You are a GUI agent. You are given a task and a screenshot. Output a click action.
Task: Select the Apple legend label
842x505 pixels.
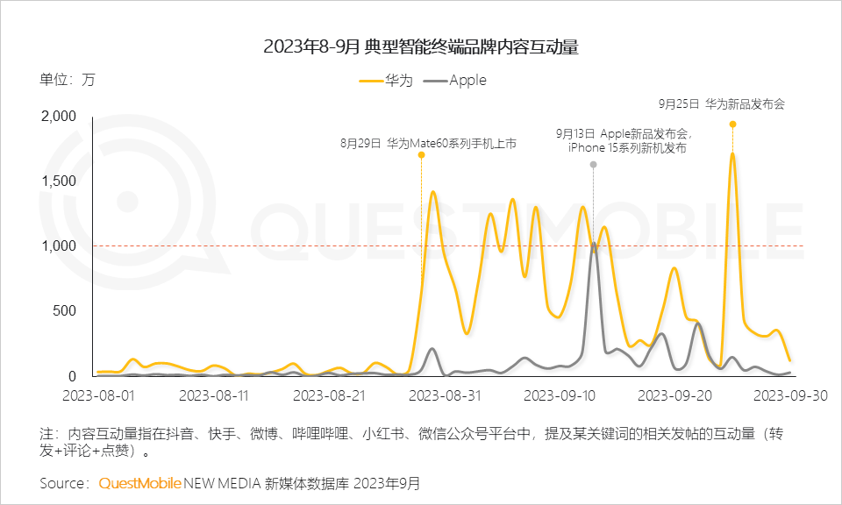click(467, 81)
